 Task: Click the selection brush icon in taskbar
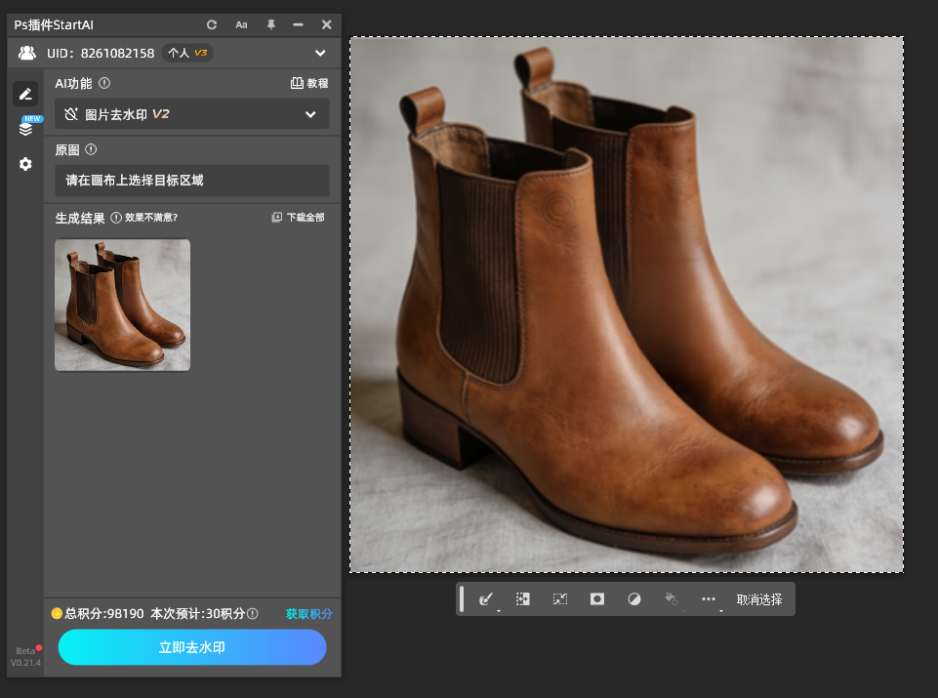pos(486,599)
